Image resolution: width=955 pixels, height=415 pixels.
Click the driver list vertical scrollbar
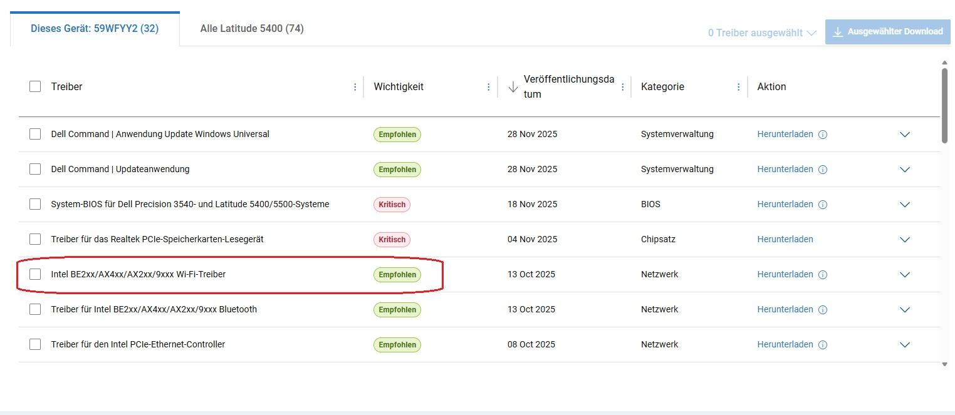coord(944,106)
